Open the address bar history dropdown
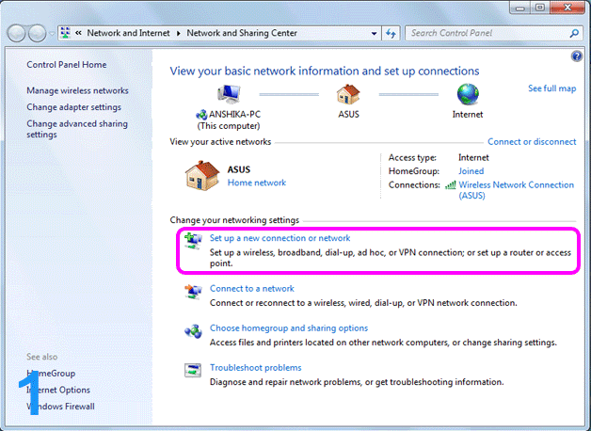Image resolution: width=591 pixels, height=431 pixels. (374, 34)
